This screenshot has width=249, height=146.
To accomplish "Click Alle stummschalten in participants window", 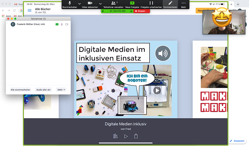I will tap(21, 90).
